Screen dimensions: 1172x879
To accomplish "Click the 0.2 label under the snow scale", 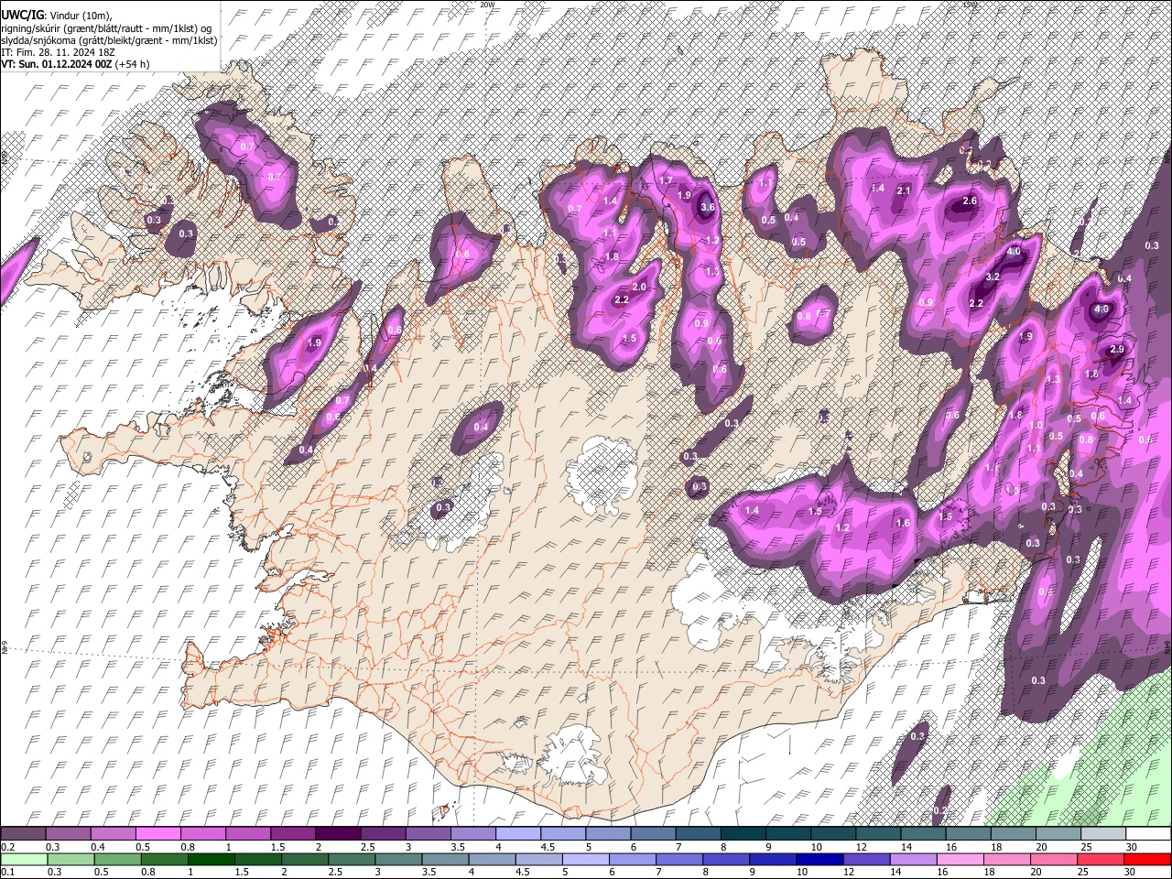I will tap(7, 847).
